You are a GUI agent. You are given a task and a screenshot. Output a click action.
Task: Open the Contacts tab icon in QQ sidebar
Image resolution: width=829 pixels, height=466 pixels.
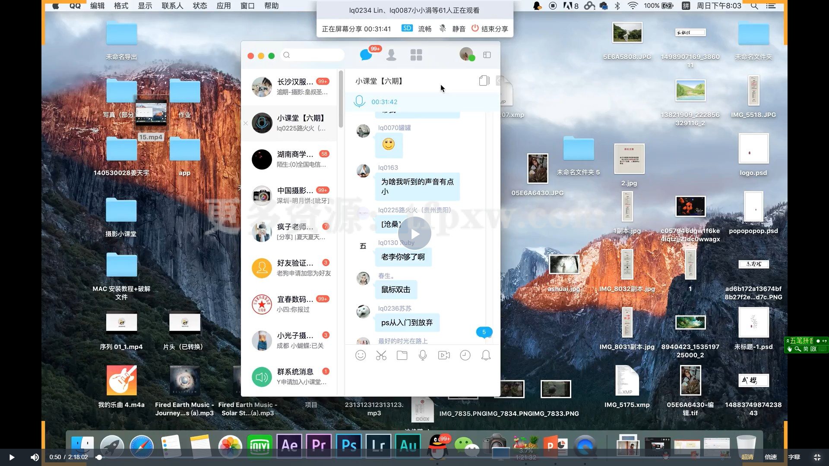click(x=391, y=55)
